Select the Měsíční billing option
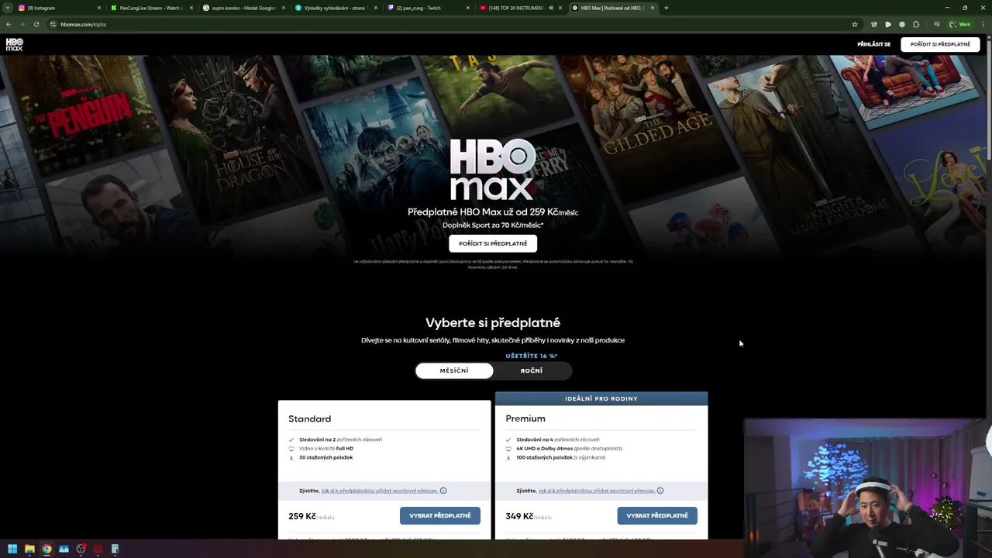This screenshot has height=558, width=992. [454, 370]
